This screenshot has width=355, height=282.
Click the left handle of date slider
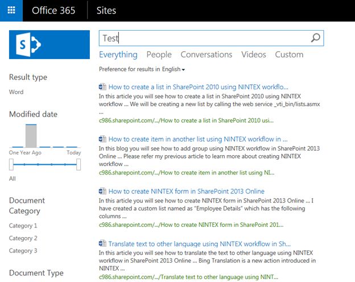coord(12,164)
